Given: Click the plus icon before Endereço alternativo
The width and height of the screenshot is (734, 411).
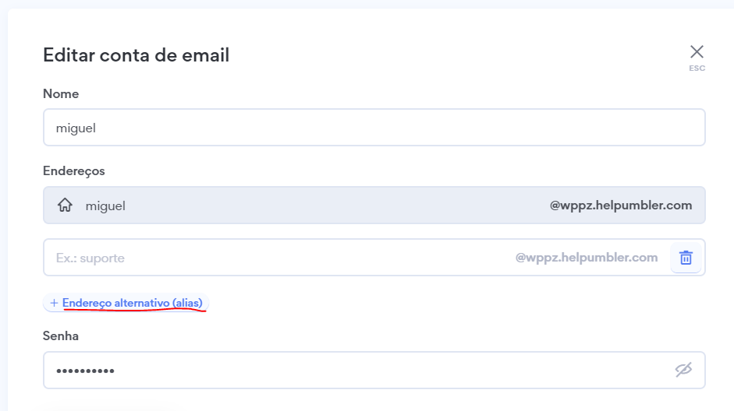Looking at the screenshot, I should click(54, 303).
